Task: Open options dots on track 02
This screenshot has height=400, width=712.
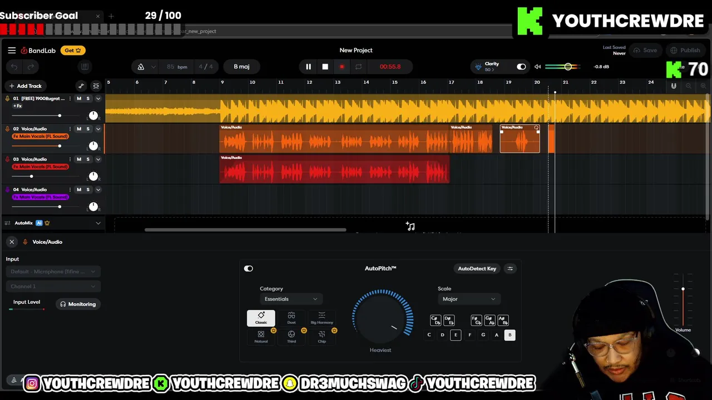Action: 70,129
